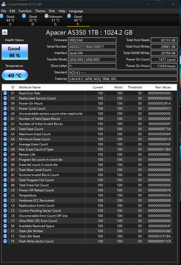Click Total Host Writes value 29981 GB

[164, 46]
